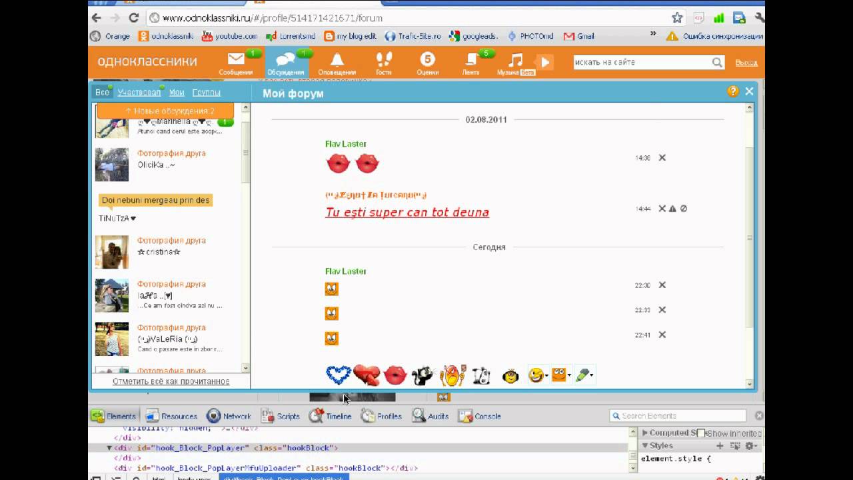
Task: Expand the hook_Block_PopLayer div node
Action: click(x=109, y=448)
